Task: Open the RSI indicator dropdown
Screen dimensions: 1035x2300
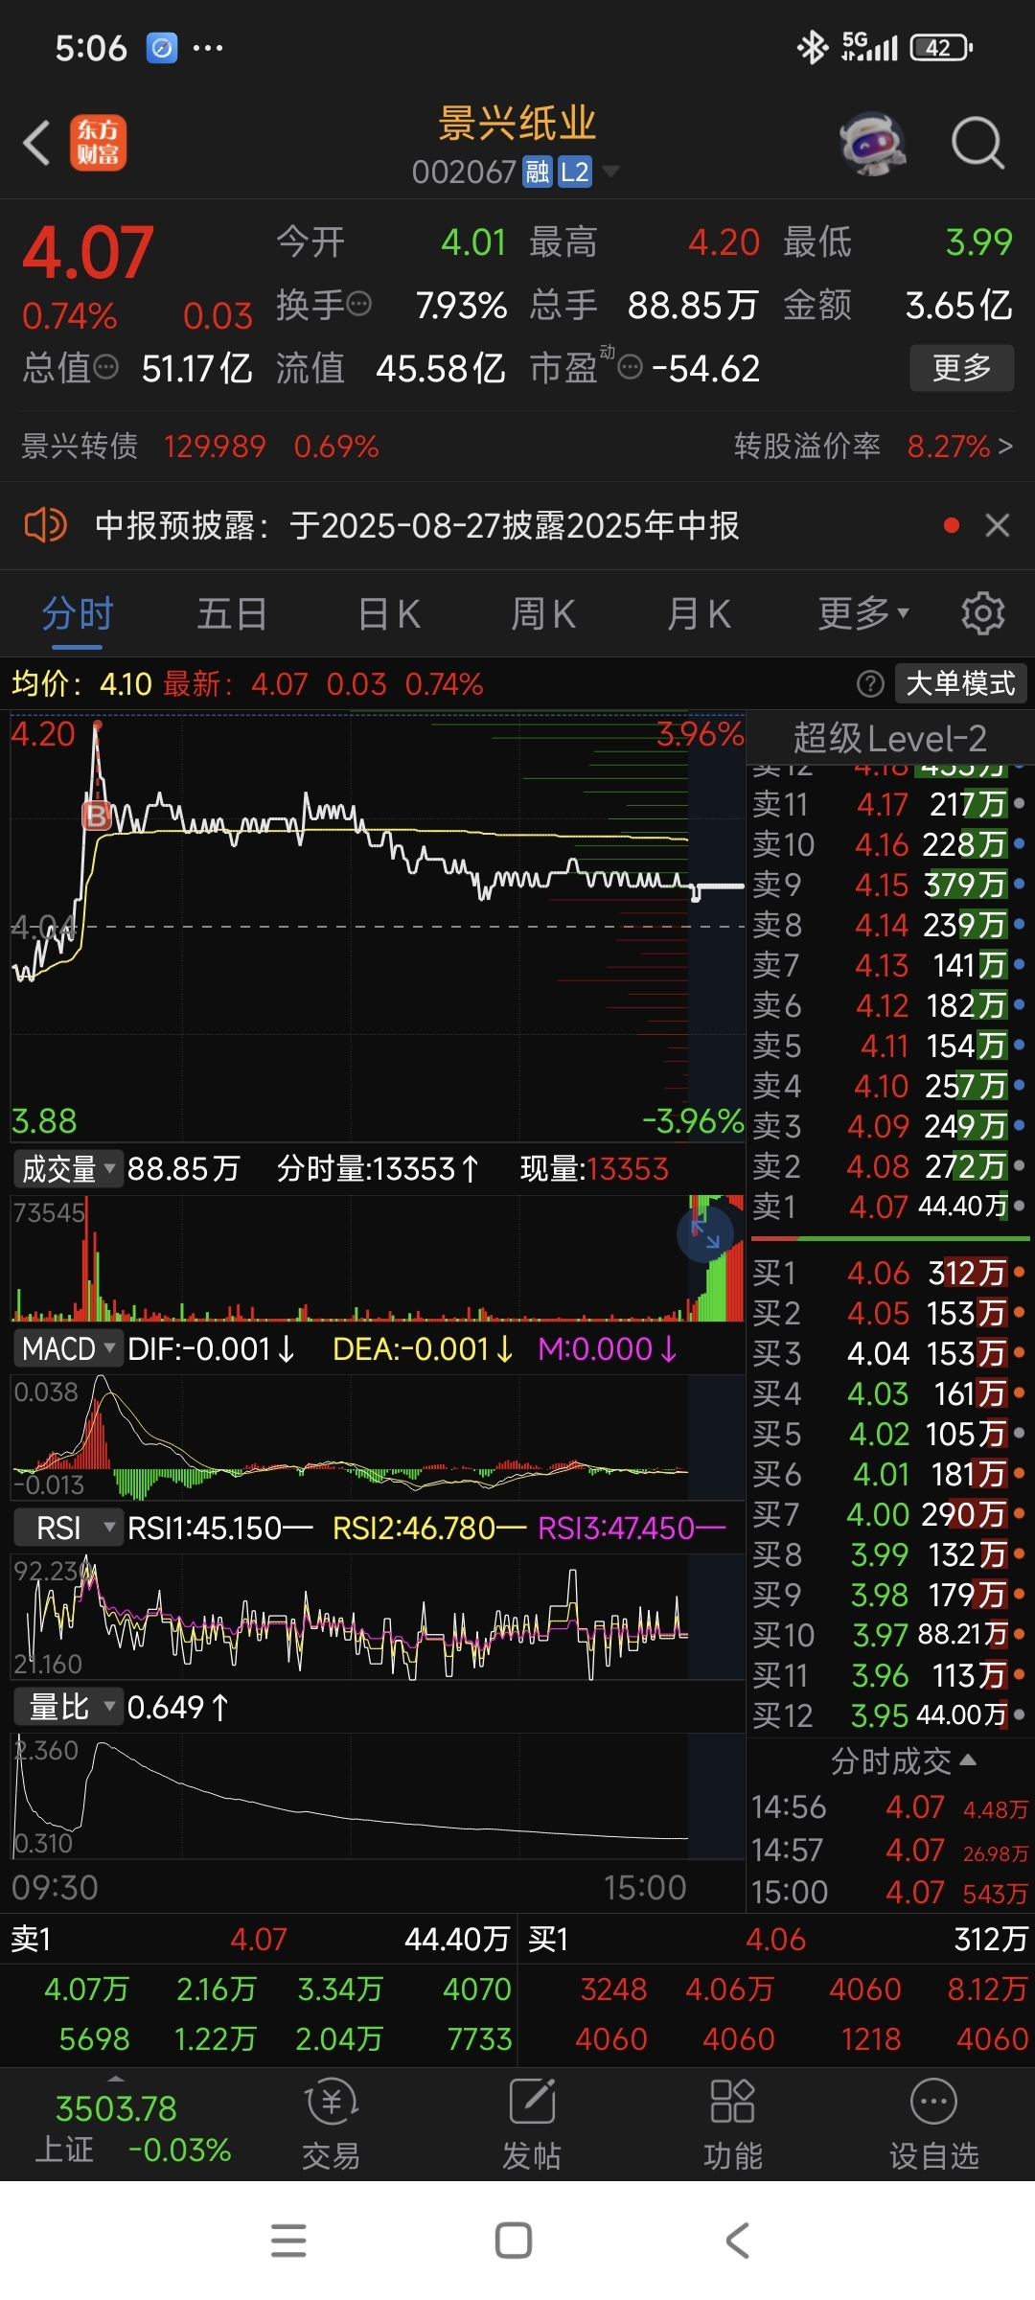Action: pos(67,1529)
